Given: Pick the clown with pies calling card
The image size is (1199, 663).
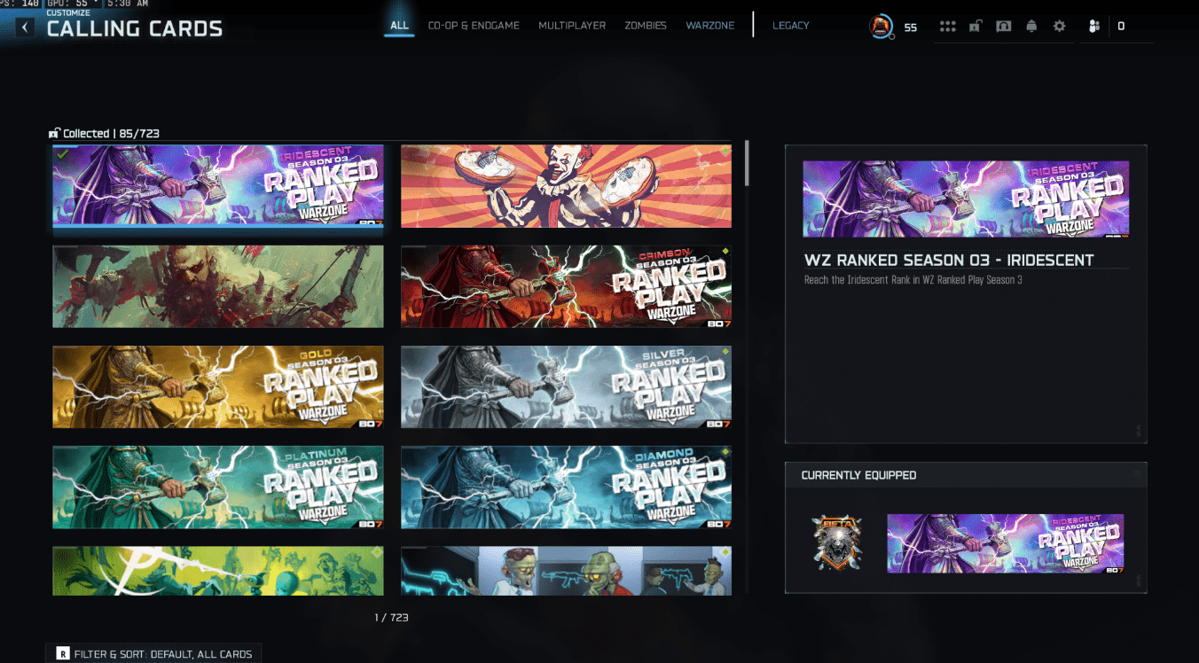Looking at the screenshot, I should (x=566, y=186).
